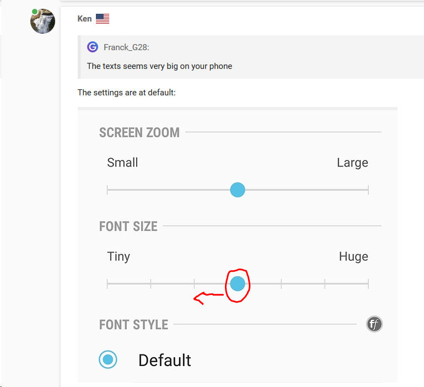Open the Franck_G28 quoted username
The width and height of the screenshot is (424, 387).
pyautogui.click(x=126, y=48)
